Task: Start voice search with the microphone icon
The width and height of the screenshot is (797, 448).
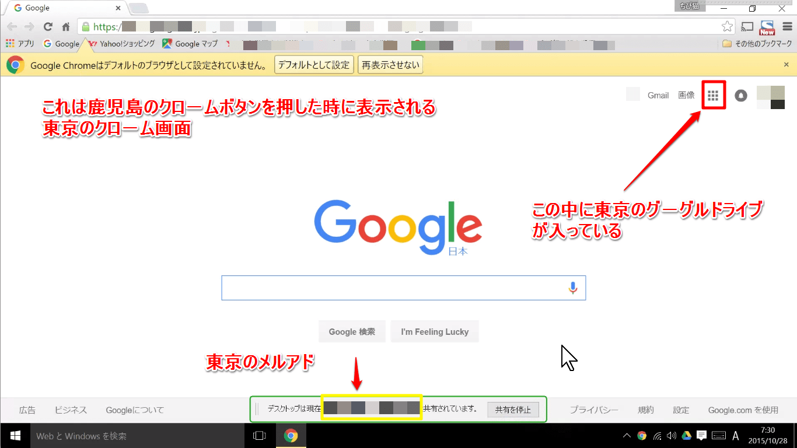Action: [573, 288]
